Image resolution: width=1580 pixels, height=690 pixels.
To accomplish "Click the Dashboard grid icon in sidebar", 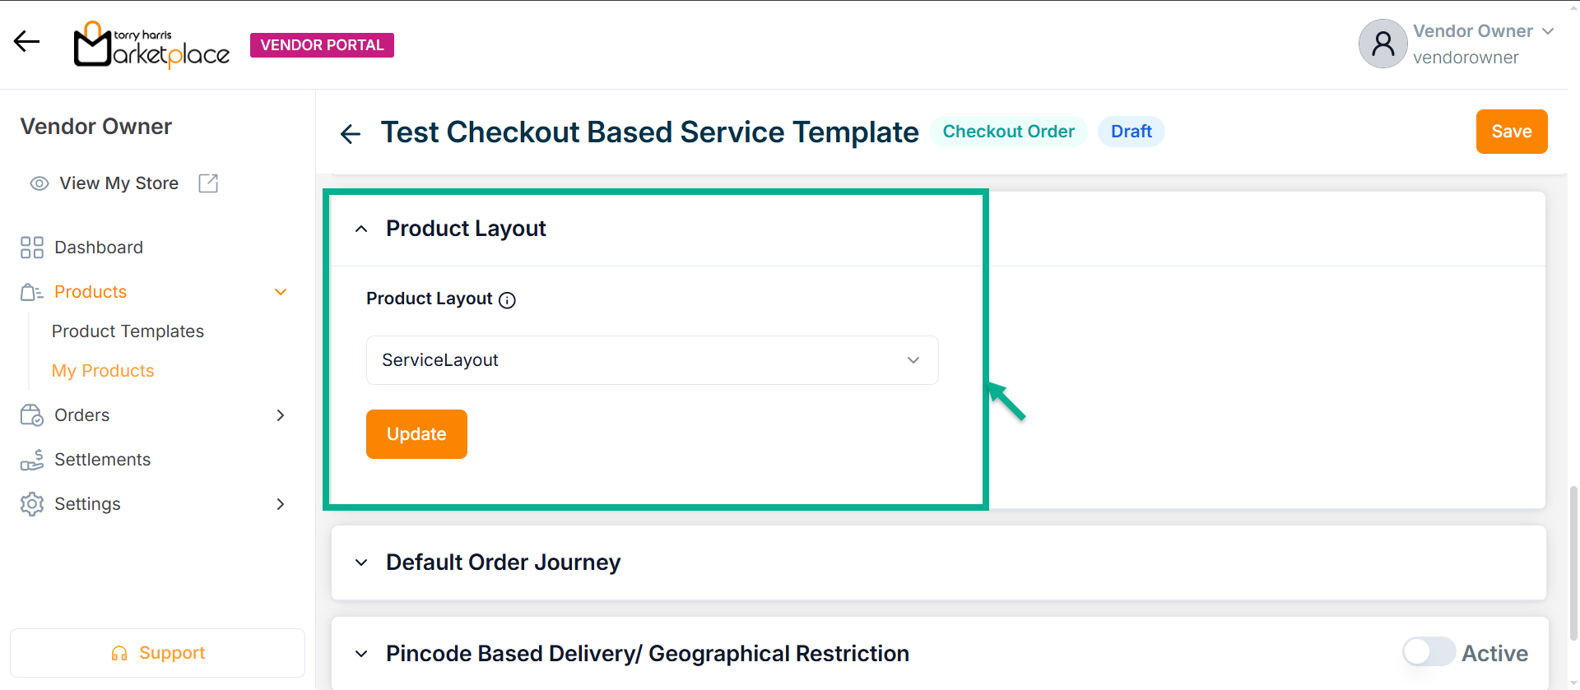I will pyautogui.click(x=32, y=248).
